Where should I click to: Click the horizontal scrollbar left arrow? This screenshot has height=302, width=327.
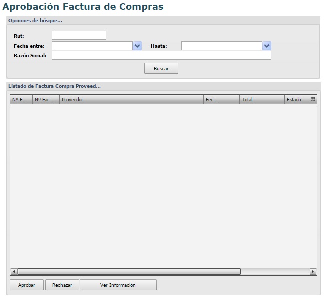tap(14, 272)
